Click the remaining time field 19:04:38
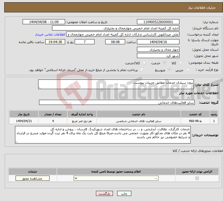 coord(55,42)
